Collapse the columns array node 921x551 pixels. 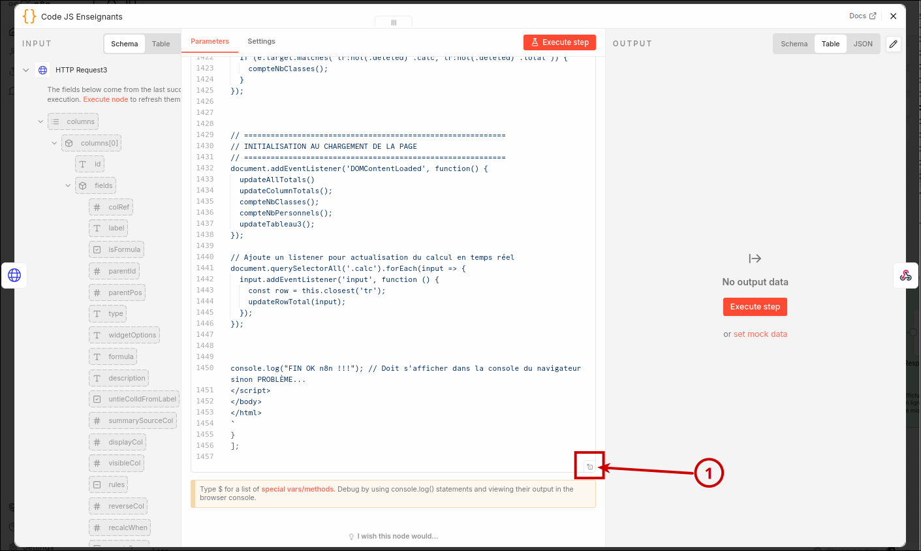pos(40,121)
